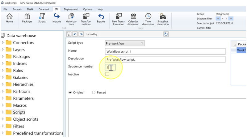Jump to first diagram filter
Viewport: 247px width, 138px height.
pyautogui.click(x=218, y=19)
